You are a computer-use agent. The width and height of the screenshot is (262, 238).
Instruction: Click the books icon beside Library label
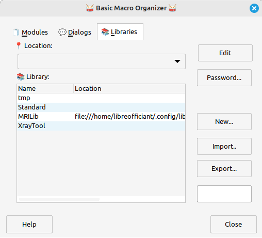click(x=21, y=77)
